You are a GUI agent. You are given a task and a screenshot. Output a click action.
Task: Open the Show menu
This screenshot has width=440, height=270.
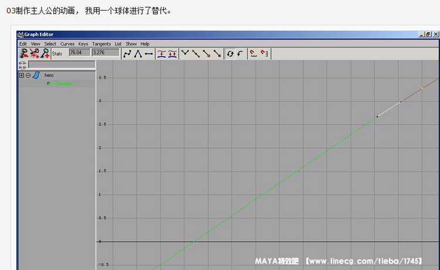(x=131, y=44)
